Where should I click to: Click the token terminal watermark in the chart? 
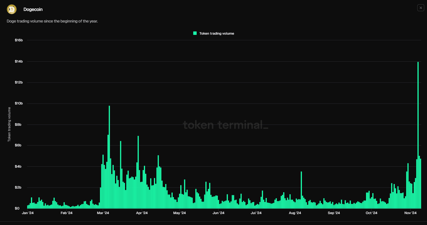point(226,124)
